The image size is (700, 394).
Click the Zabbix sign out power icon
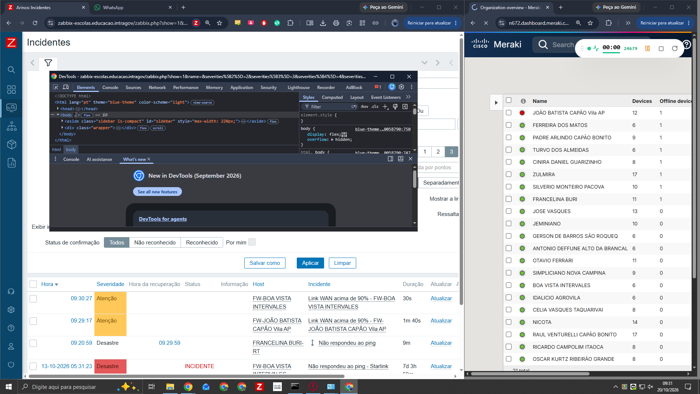[11, 364]
